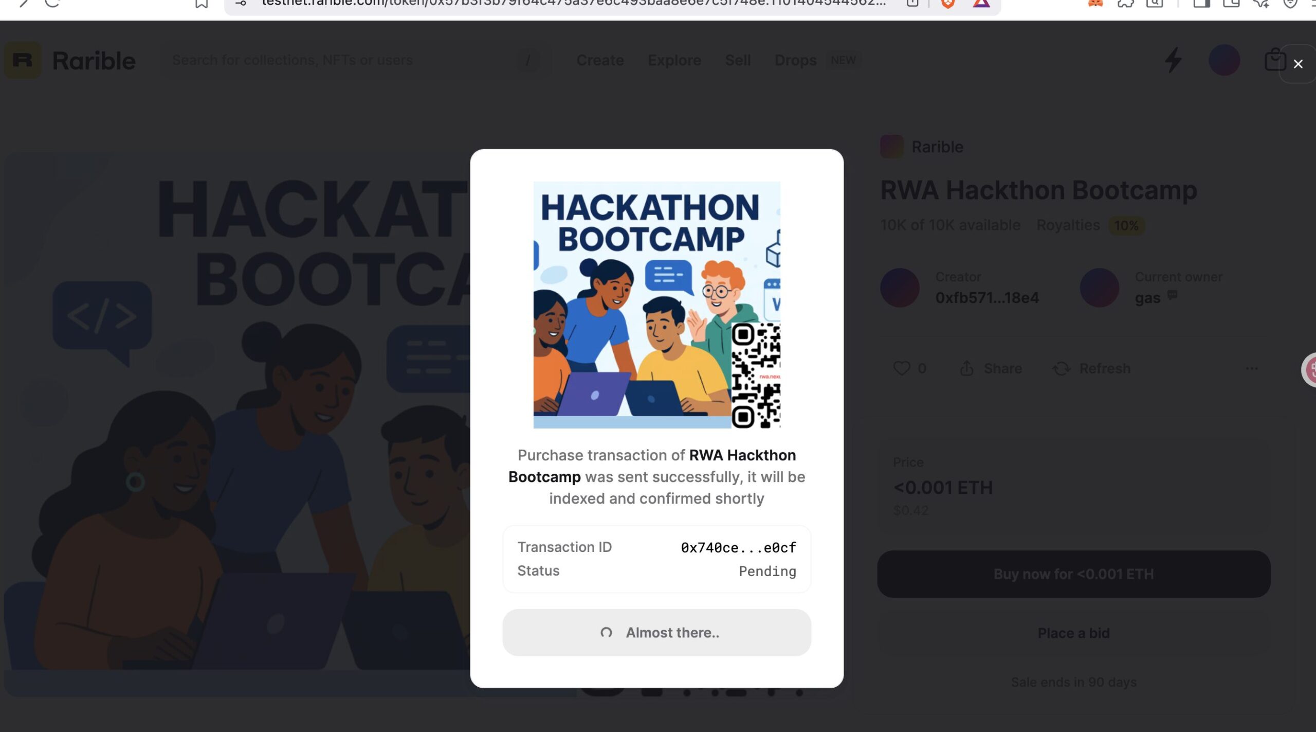Close the purchase dialog with the X

pos(1298,64)
